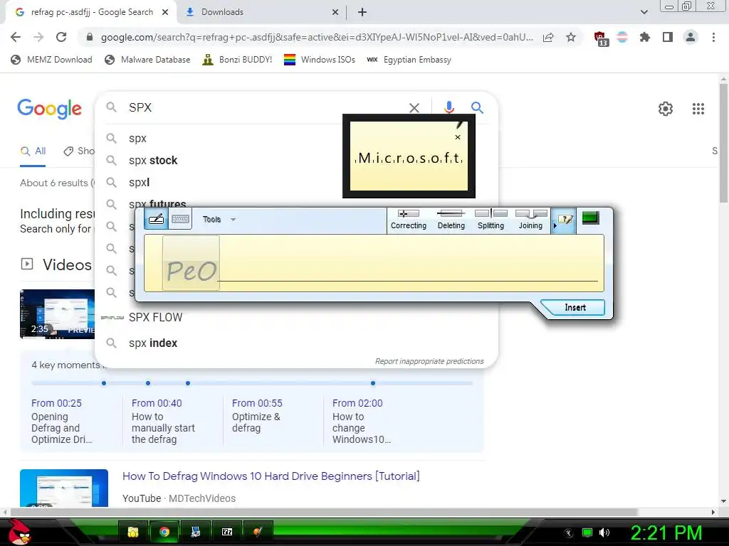
Task: Switch to the touch keyboard mode
Action: click(x=180, y=219)
